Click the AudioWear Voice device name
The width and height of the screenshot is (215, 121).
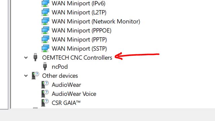pyautogui.click(x=74, y=94)
